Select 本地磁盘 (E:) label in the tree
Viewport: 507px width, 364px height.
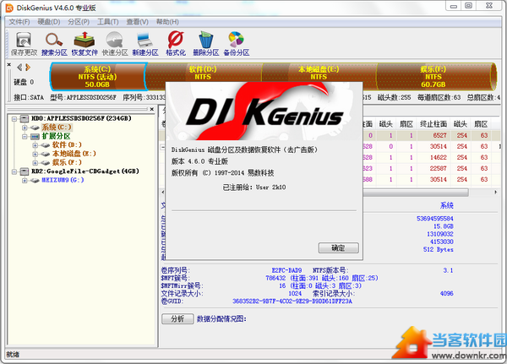coord(74,154)
